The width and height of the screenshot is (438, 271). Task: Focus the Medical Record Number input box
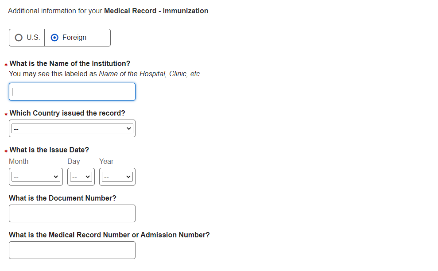click(x=72, y=250)
